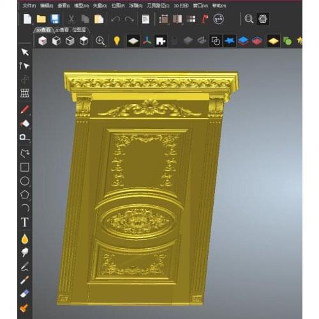Image resolution: width=319 pixels, height=319 pixels.
Task: Select the circle drawing tool
Action: click(x=25, y=181)
